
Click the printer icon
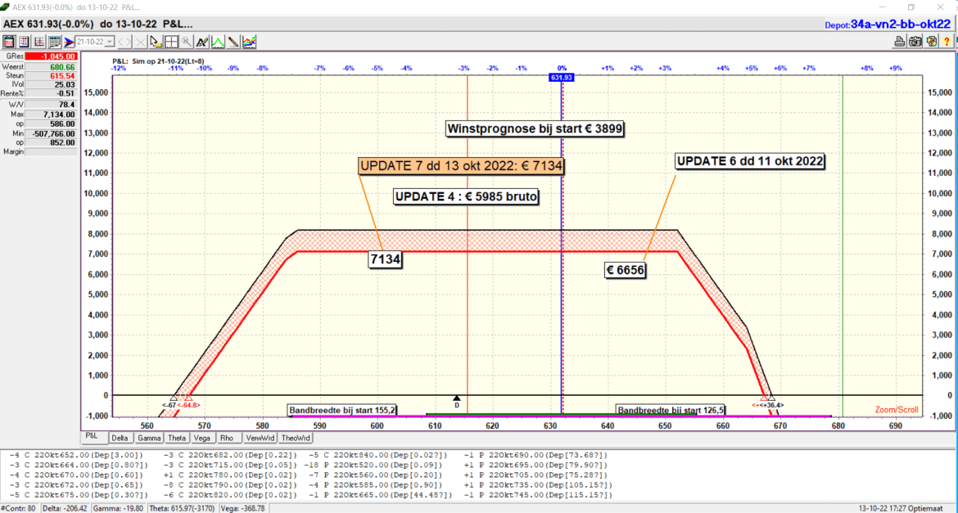899,43
